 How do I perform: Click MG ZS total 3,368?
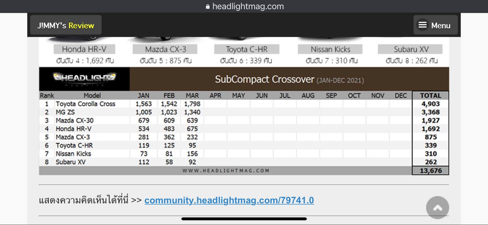point(431,112)
